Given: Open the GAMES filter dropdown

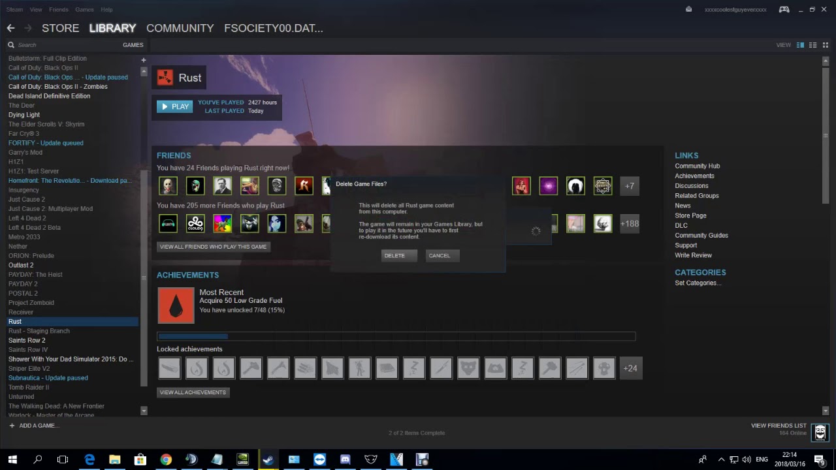Looking at the screenshot, I should coord(133,45).
